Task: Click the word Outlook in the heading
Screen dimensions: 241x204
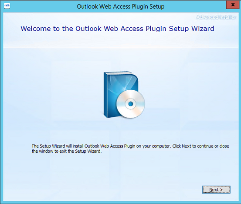Action: (x=88, y=29)
